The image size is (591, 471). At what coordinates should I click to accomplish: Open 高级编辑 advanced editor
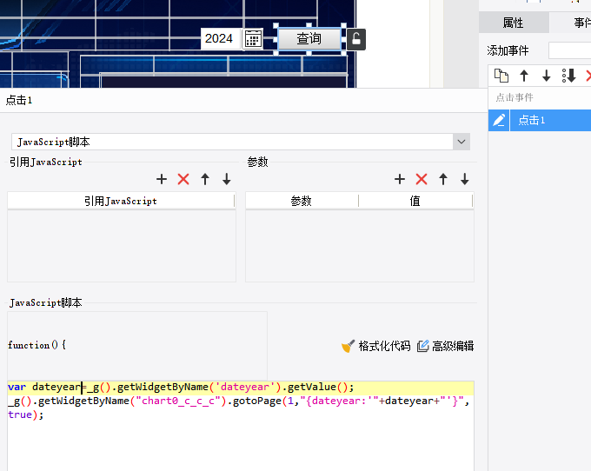(x=445, y=346)
